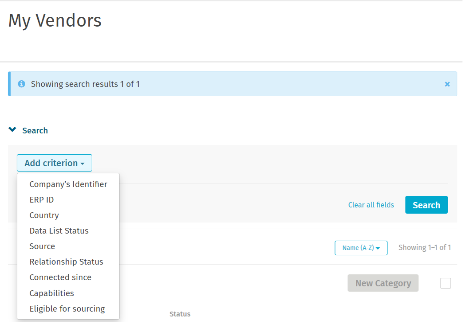This screenshot has height=324, width=473.
Task: Select Eligible for sourcing criterion
Action: 67,309
